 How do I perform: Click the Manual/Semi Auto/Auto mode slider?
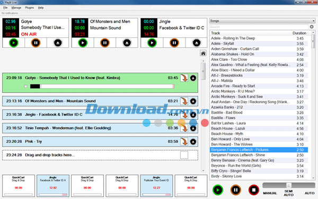pyautogui.click(x=289, y=185)
